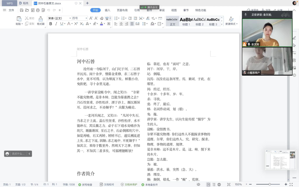Viewport: 299px width, 187px height.
Task: Decrease font size with A- icon
Action: [x=96, y=18]
